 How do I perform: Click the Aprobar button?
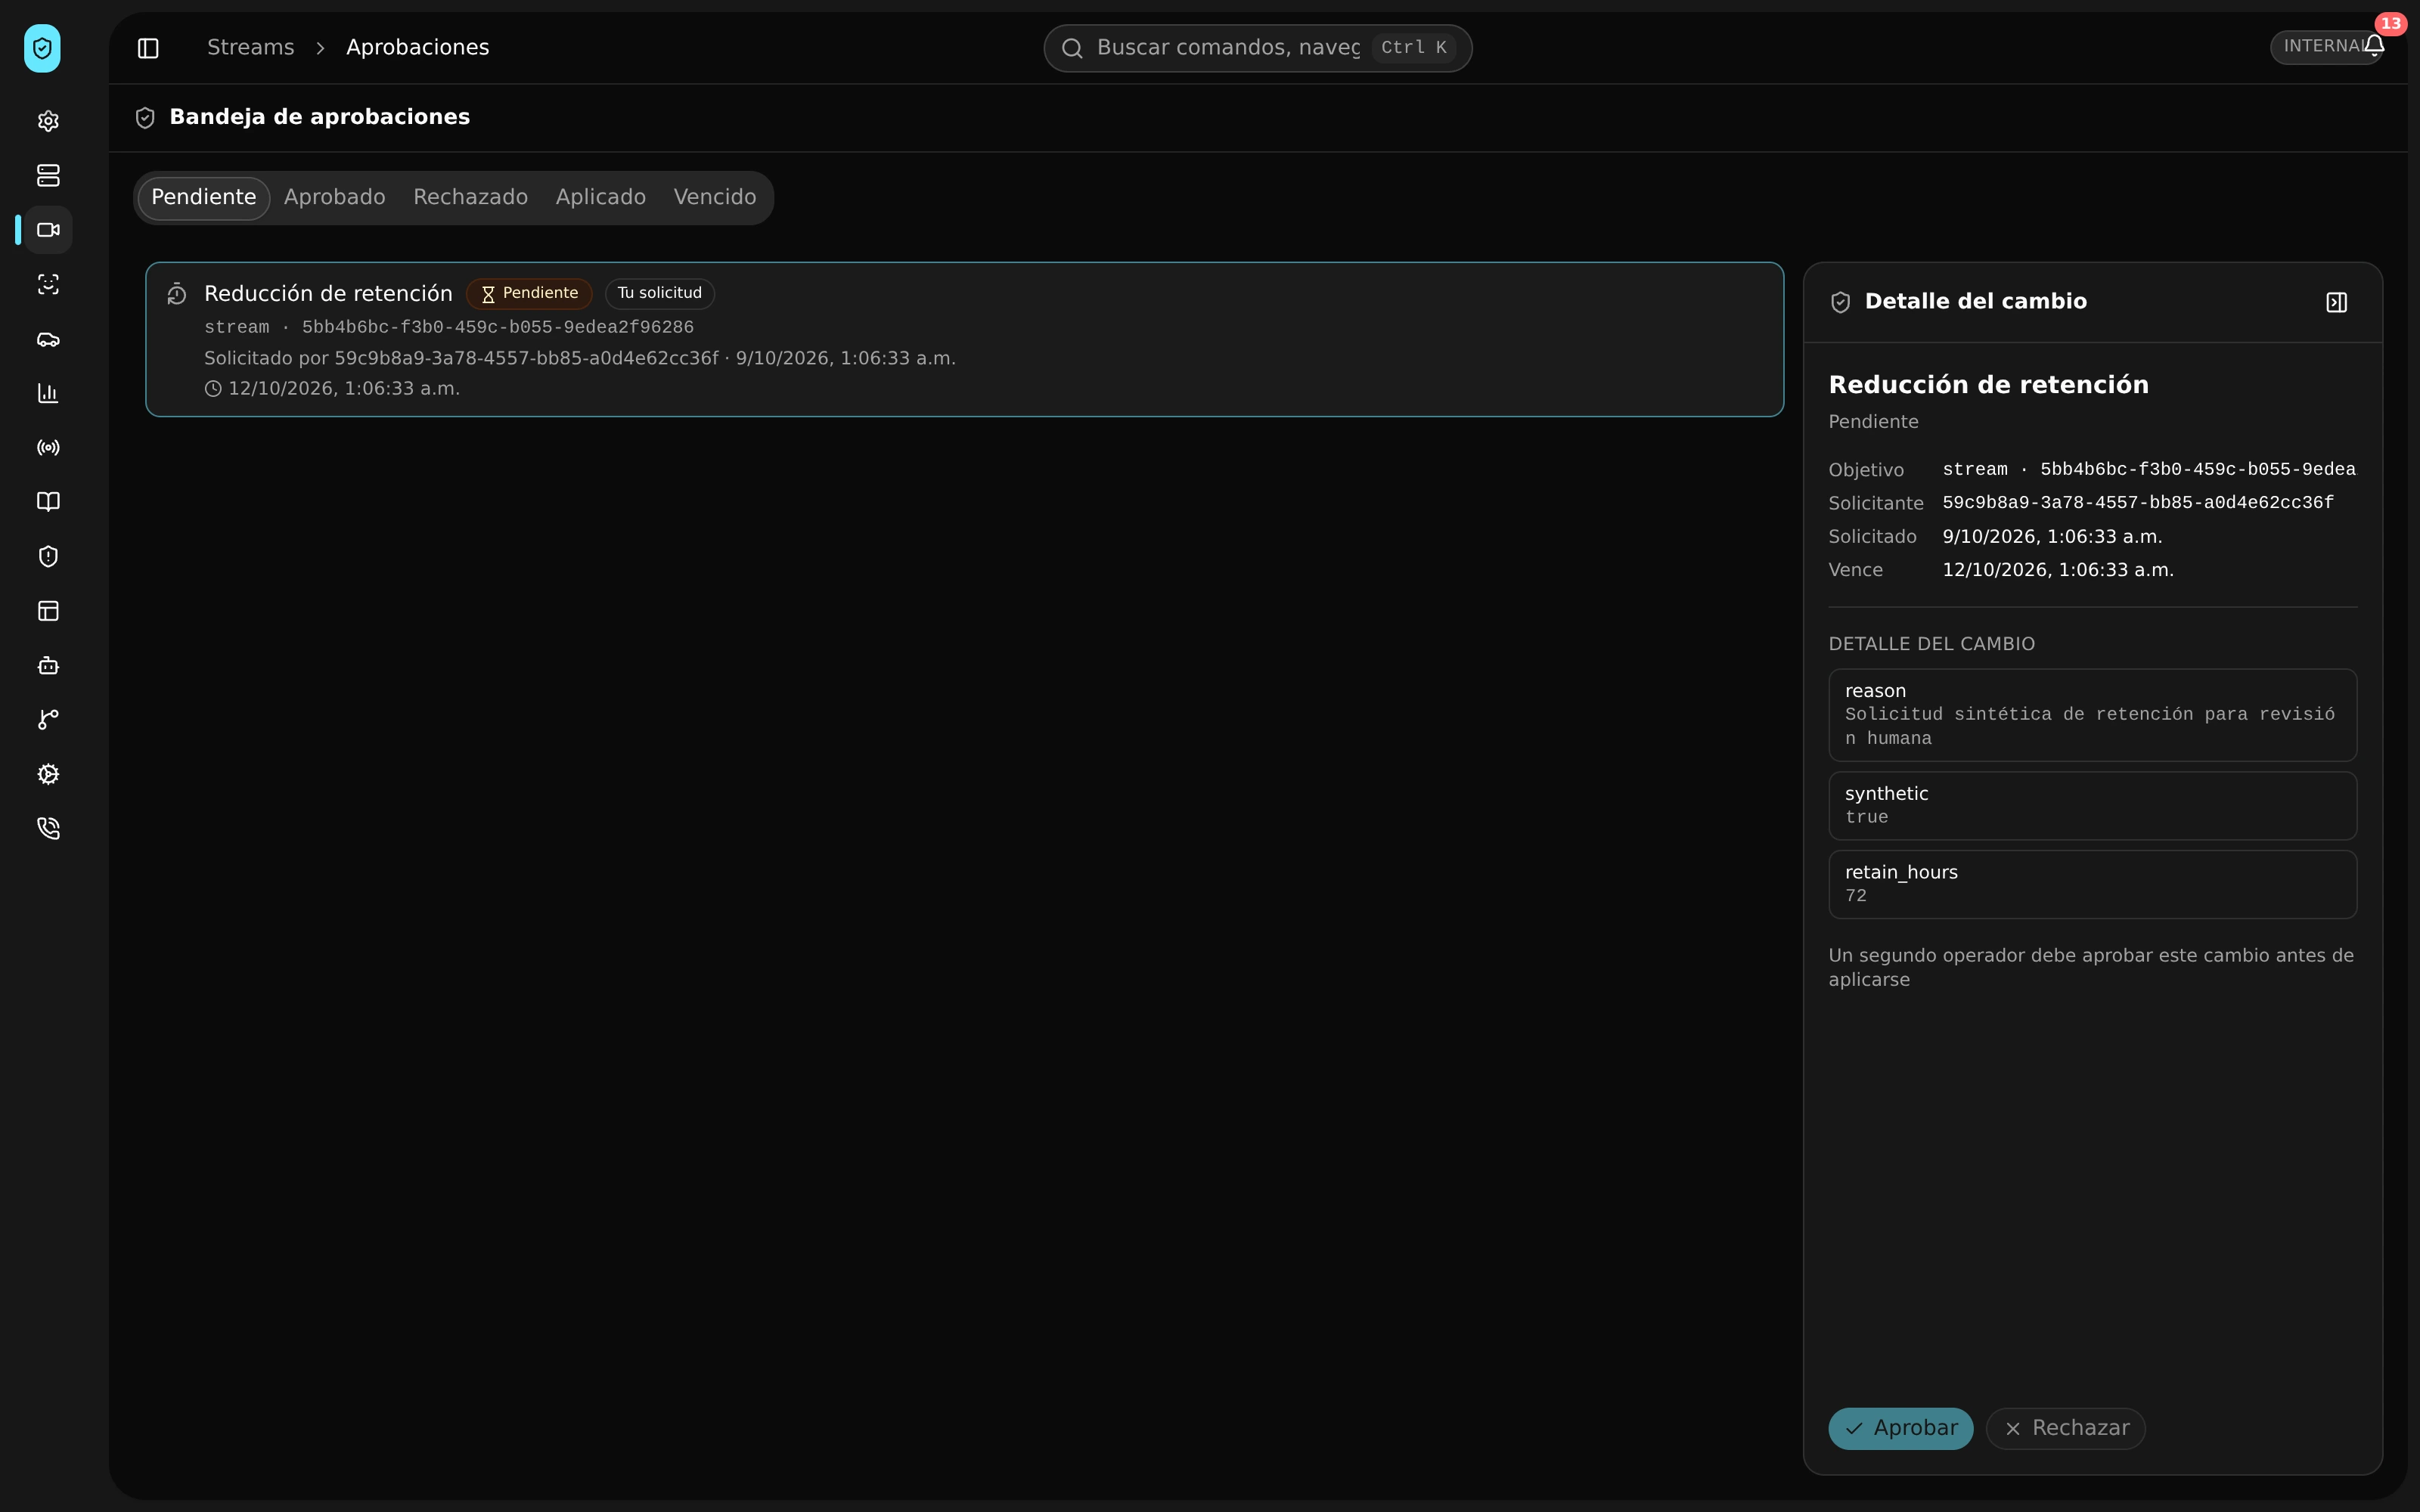point(1900,1428)
